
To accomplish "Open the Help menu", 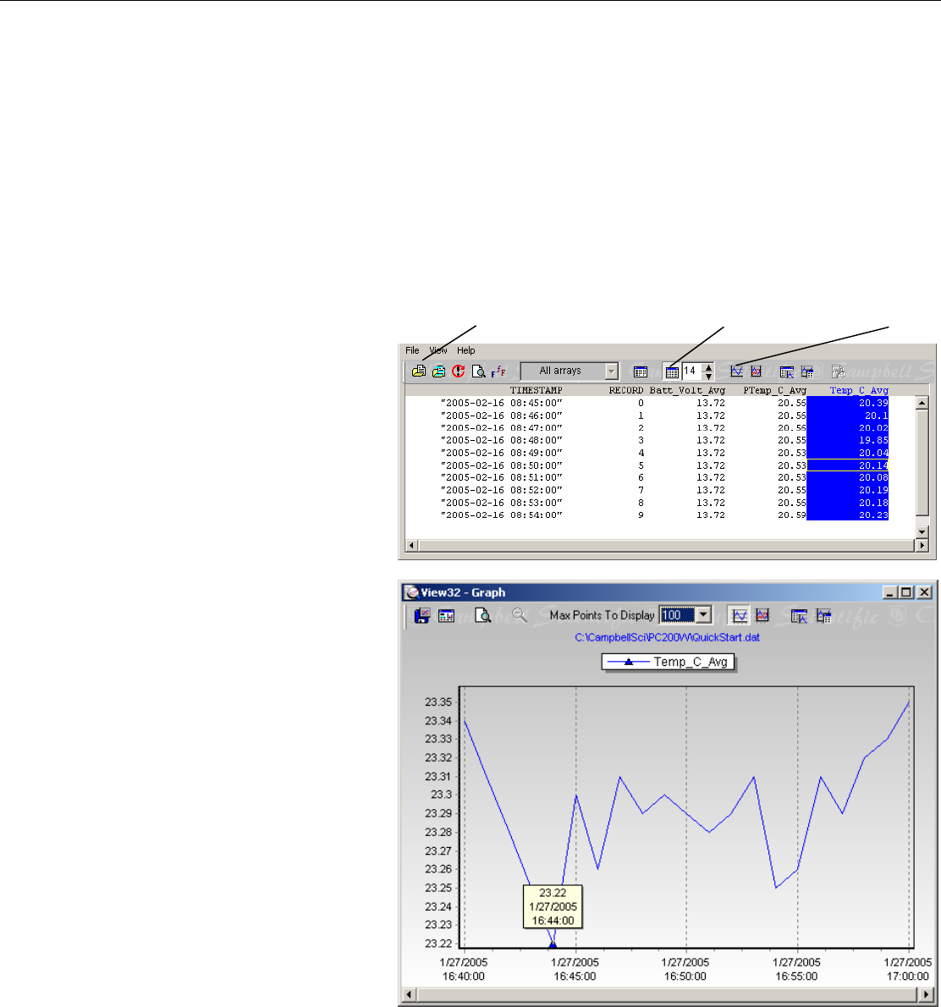I will pos(465,350).
